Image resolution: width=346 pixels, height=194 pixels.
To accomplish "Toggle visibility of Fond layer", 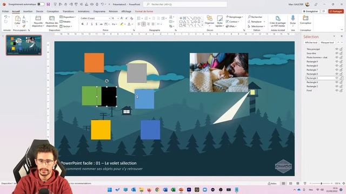I will pos(336,91).
